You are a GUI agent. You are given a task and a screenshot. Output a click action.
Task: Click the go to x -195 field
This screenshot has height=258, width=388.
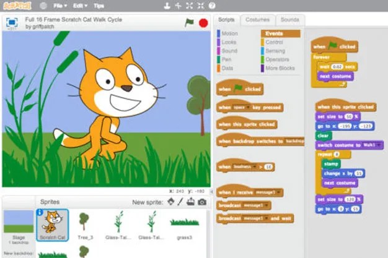[345, 126]
